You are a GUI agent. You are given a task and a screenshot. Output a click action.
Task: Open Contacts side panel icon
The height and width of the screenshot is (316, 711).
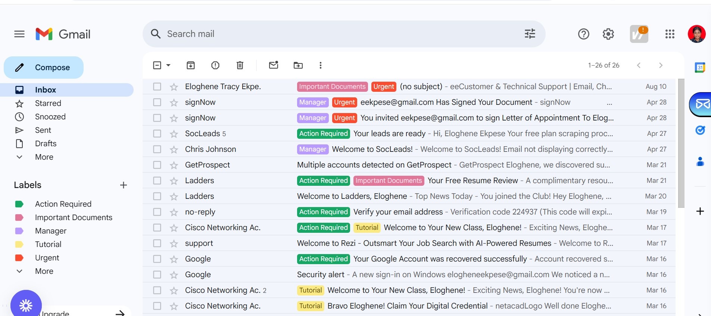click(x=700, y=162)
